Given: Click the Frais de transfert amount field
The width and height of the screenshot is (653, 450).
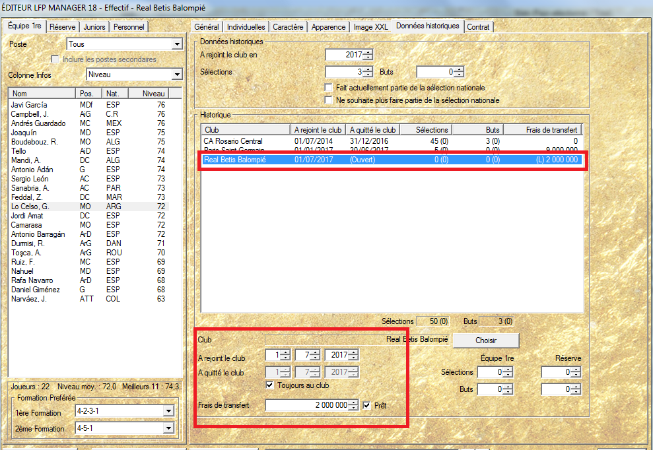Looking at the screenshot, I should click(312, 405).
